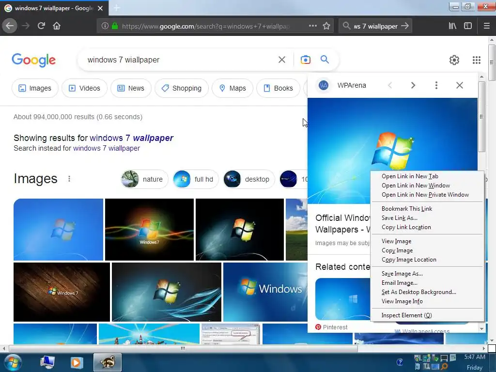Click the horizontal page scrollbar
496x372 pixels.
pyautogui.click(x=183, y=348)
